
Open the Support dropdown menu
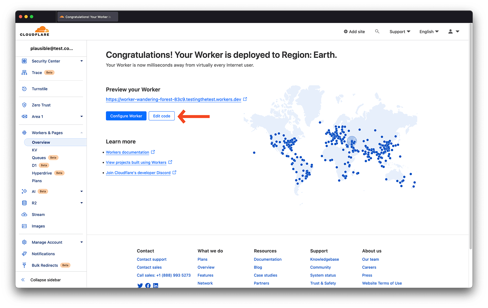point(400,31)
